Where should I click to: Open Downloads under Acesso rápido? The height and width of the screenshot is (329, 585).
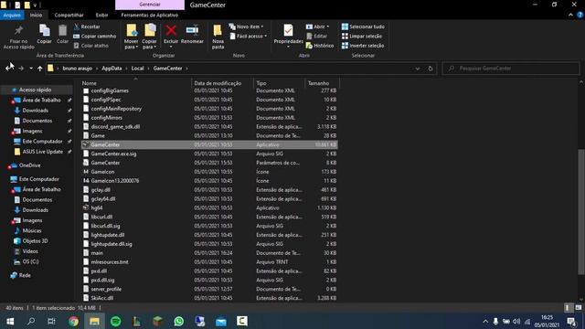point(35,111)
